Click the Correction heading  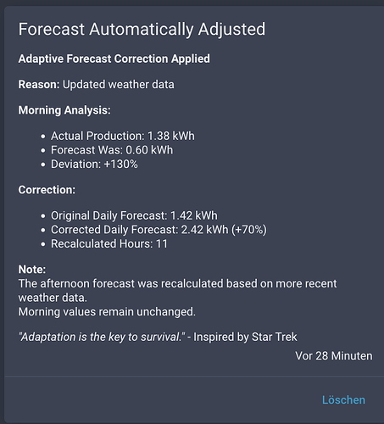[47, 190]
